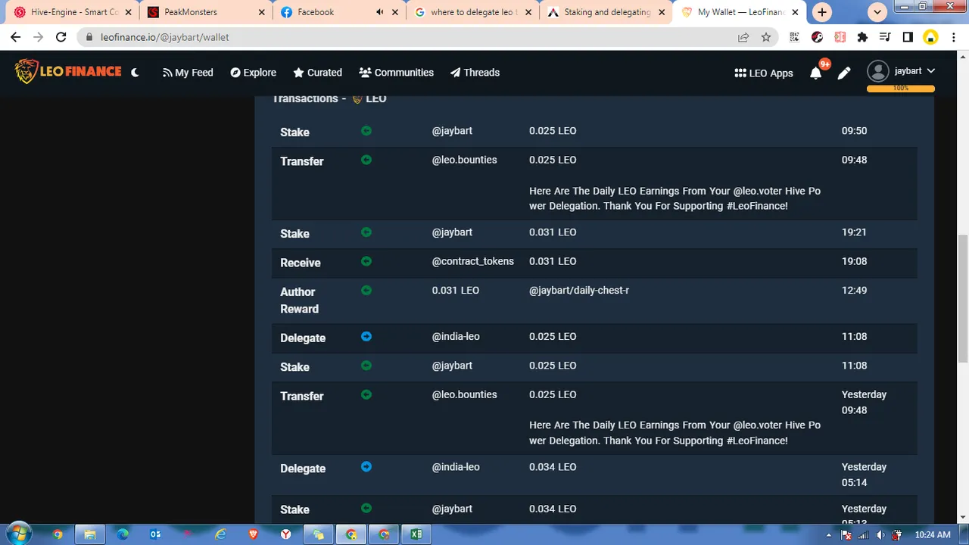969x545 pixels.
Task: Click the volume speaker icon in the tray
Action: pos(880,535)
